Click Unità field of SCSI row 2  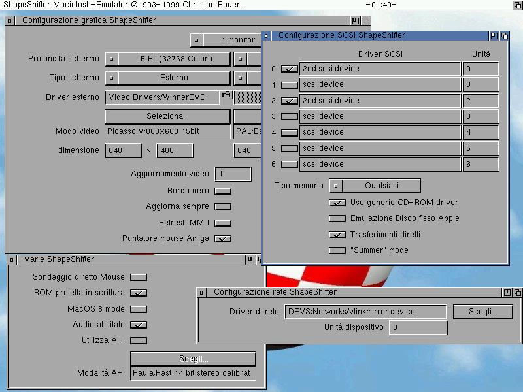[x=481, y=101]
